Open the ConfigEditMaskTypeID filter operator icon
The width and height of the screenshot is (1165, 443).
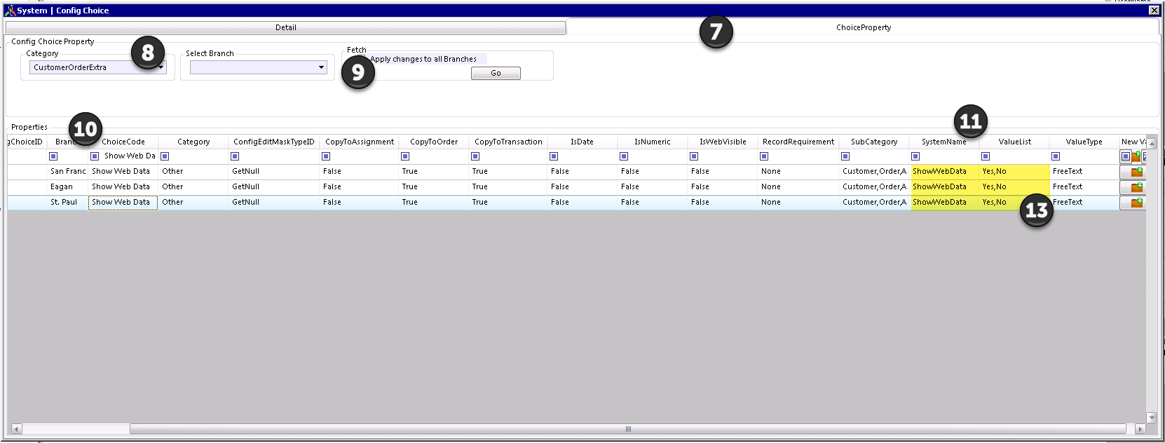point(235,156)
